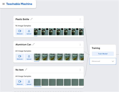Select sixth Aluminium Can sample thumbnail

(x=75, y=57)
